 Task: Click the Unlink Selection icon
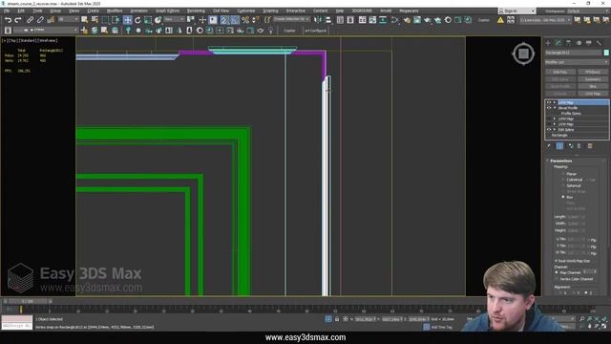point(40,20)
